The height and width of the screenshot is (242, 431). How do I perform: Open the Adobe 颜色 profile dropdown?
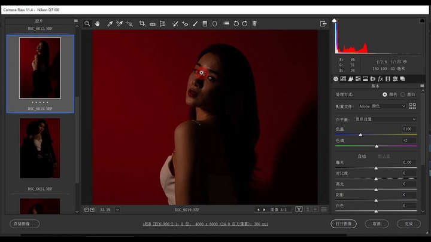380,106
